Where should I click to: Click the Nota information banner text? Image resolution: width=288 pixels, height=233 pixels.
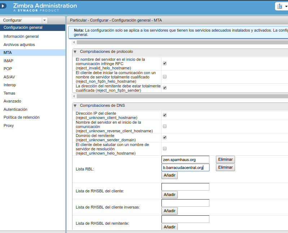181,32
